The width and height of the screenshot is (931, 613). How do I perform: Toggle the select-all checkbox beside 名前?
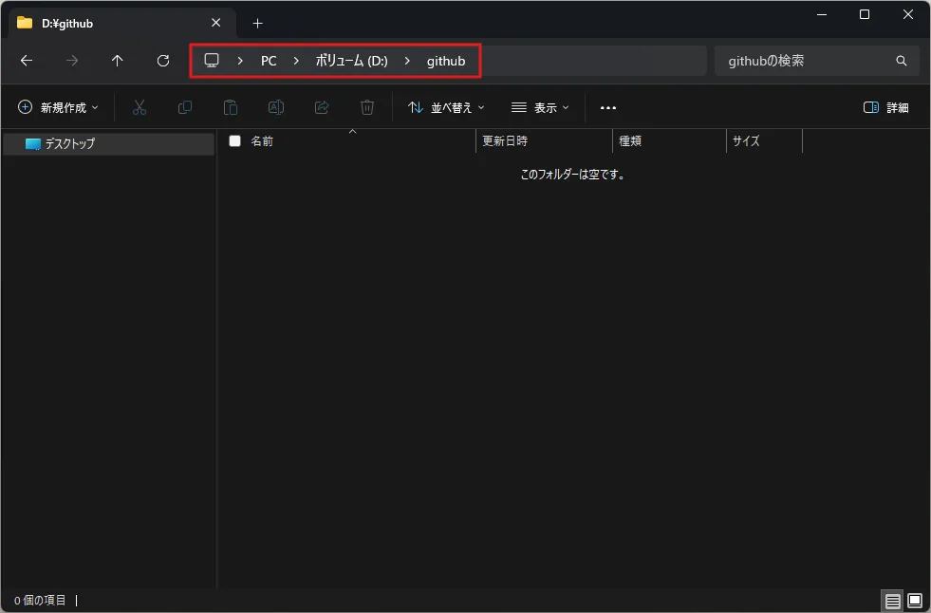coord(234,140)
